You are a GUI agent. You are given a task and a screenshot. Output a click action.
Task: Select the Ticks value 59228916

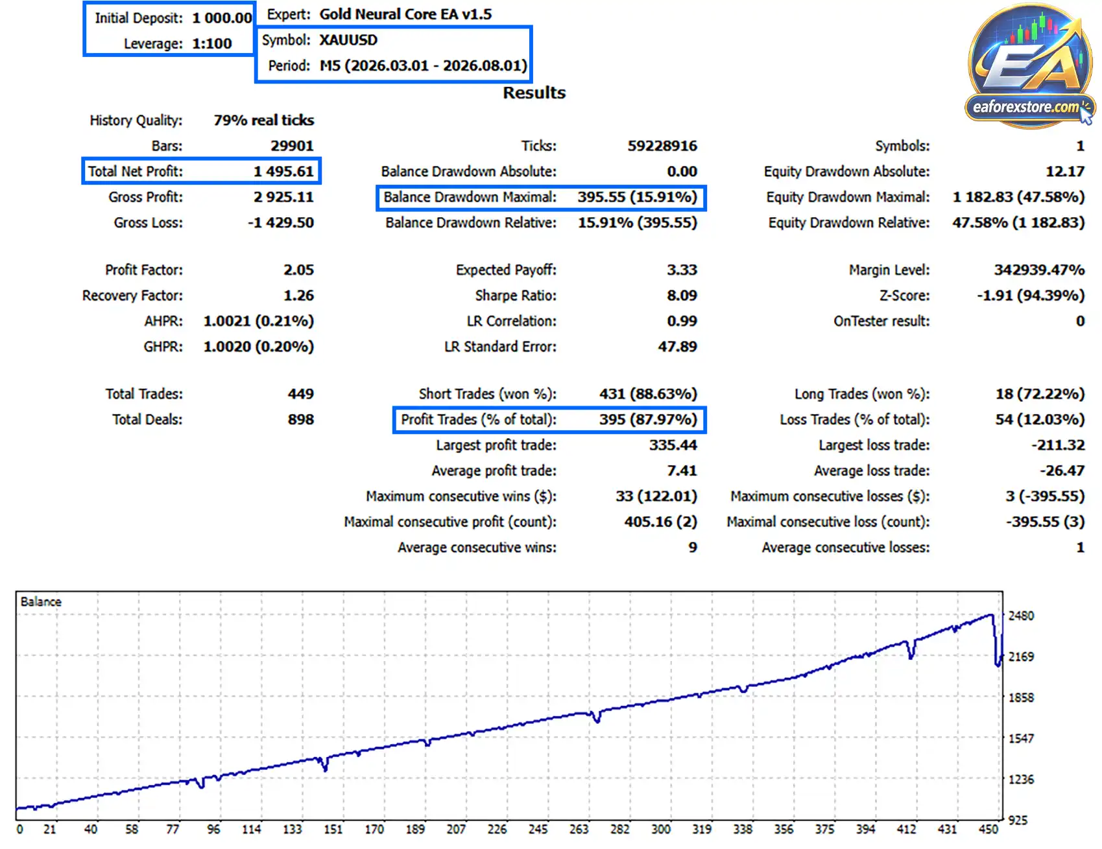point(662,146)
